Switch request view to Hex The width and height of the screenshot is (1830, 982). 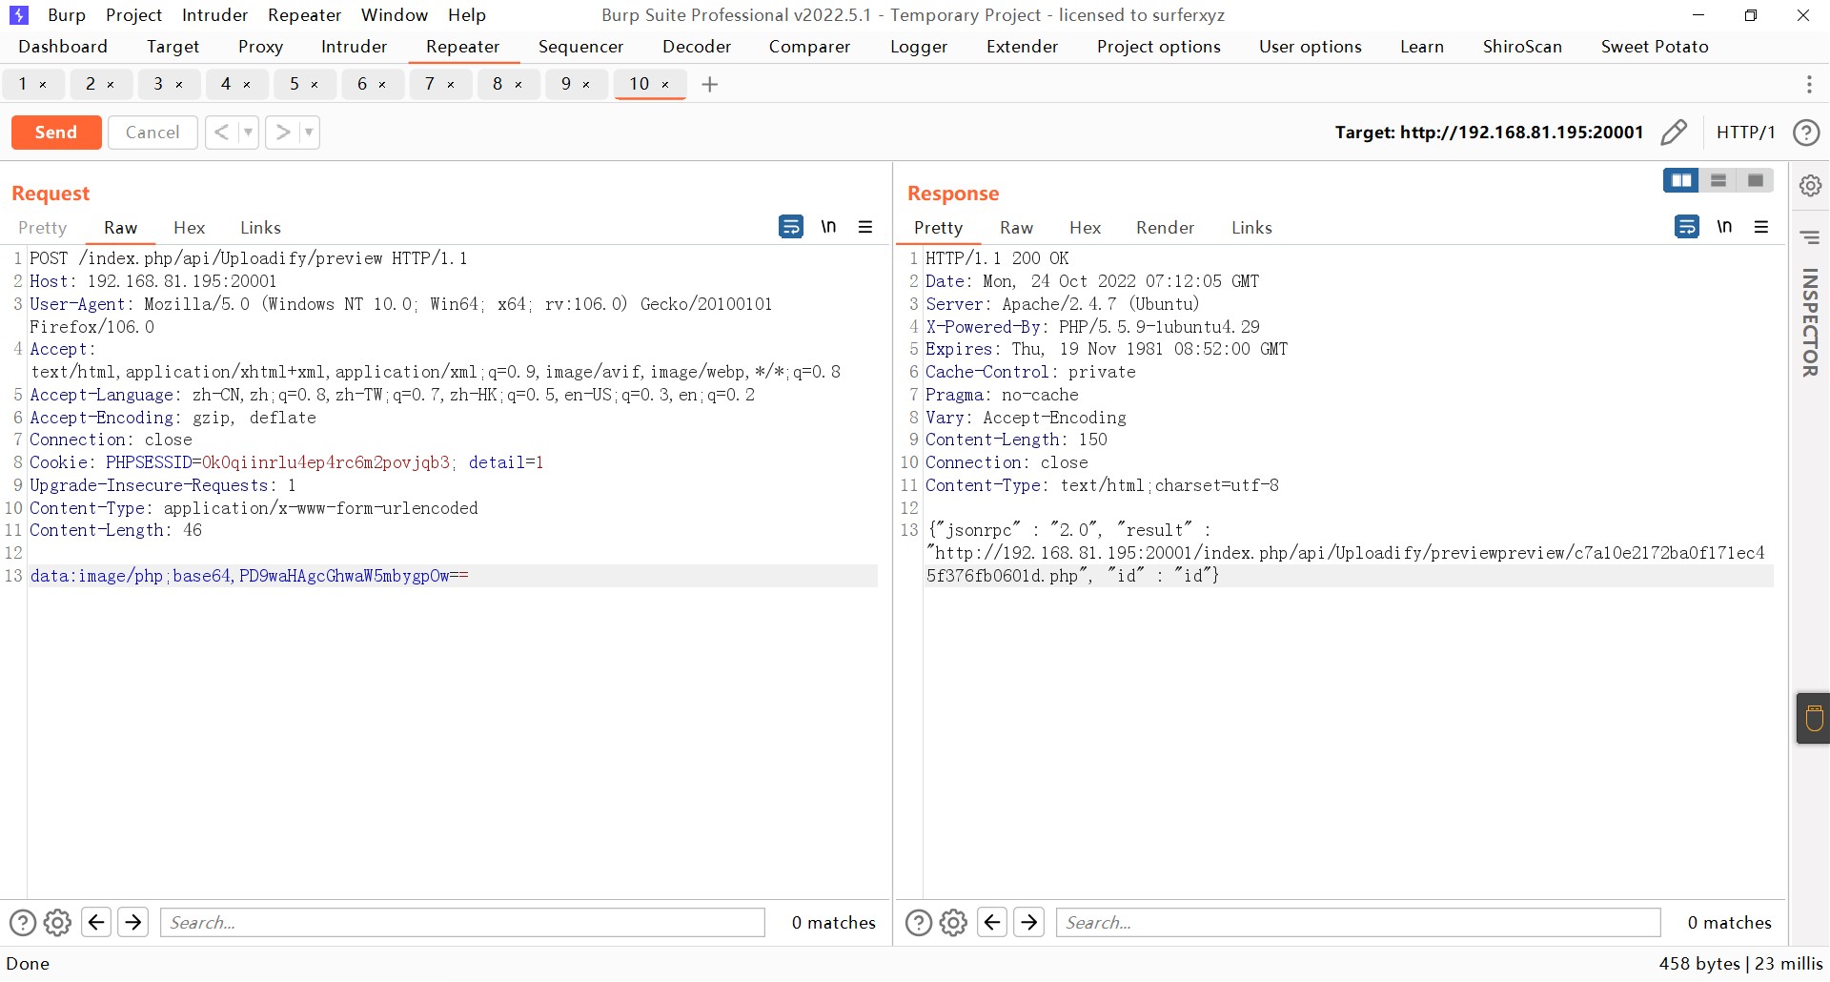tap(189, 228)
